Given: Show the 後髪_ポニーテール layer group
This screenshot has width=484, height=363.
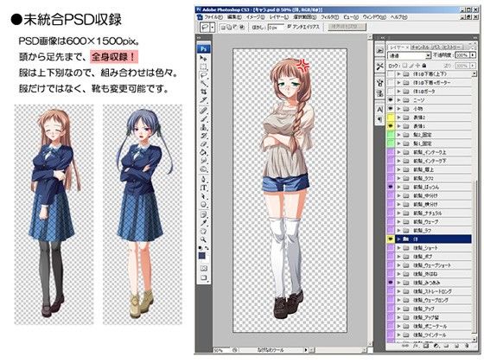Looking at the screenshot, I should (391, 326).
